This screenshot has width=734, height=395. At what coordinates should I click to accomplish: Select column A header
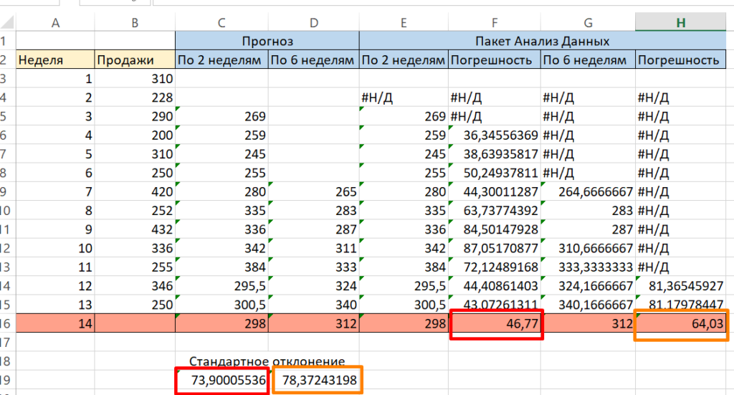point(55,22)
